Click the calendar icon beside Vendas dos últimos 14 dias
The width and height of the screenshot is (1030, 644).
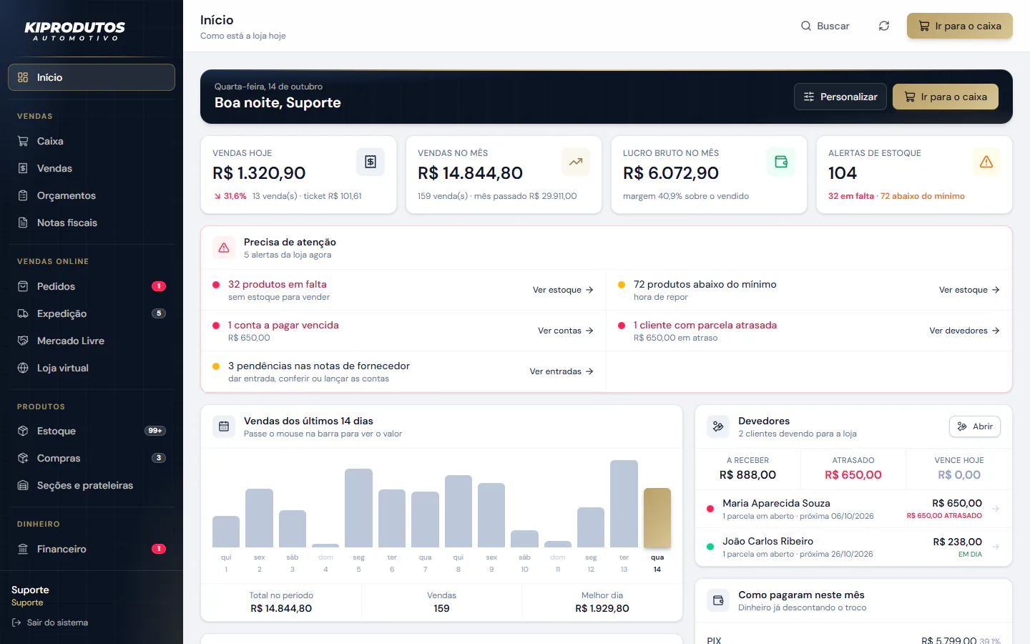[x=224, y=426]
